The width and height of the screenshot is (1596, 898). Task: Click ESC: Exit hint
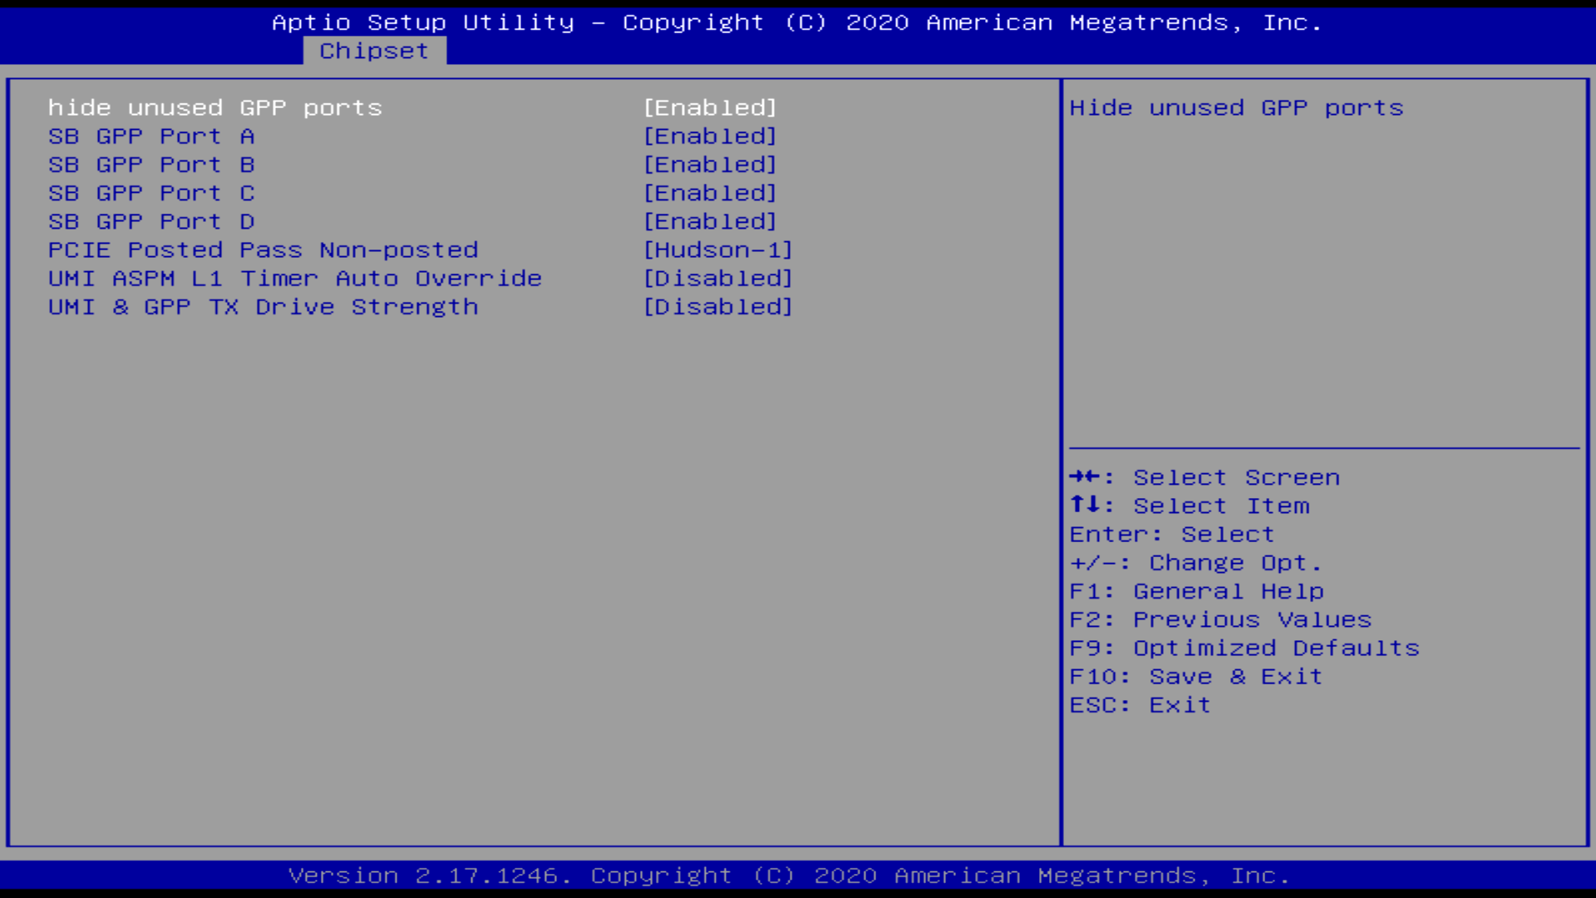coord(1139,705)
